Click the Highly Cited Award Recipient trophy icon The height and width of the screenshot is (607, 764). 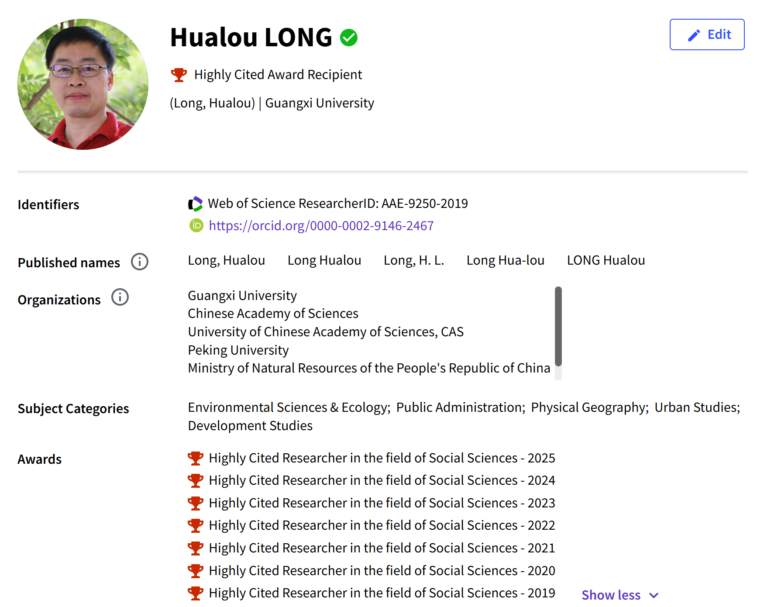click(x=179, y=75)
